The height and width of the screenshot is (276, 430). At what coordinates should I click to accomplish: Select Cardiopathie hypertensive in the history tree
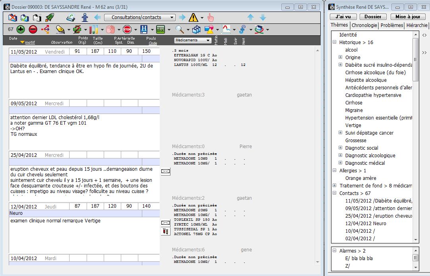(x=373, y=95)
